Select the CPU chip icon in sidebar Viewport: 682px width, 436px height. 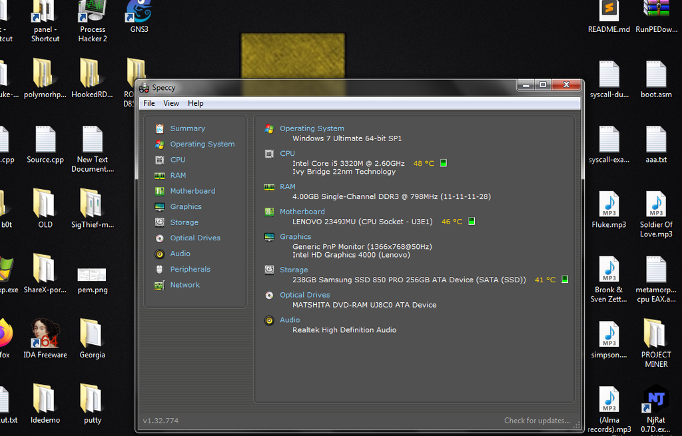(160, 160)
